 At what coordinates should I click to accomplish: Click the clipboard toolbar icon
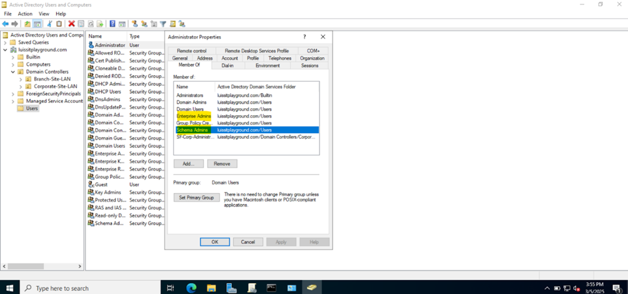click(59, 24)
